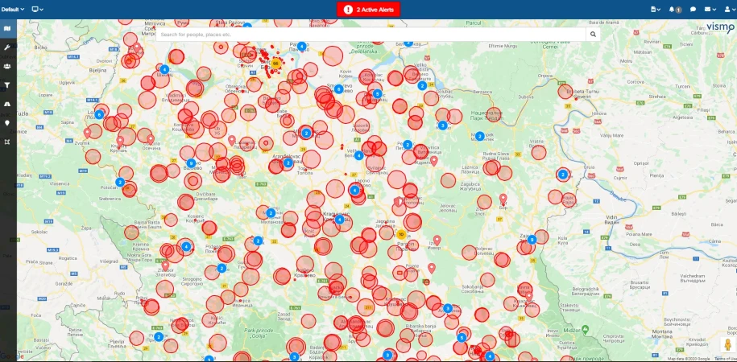Click the Tuzla city label

pyautogui.click(x=23, y=114)
